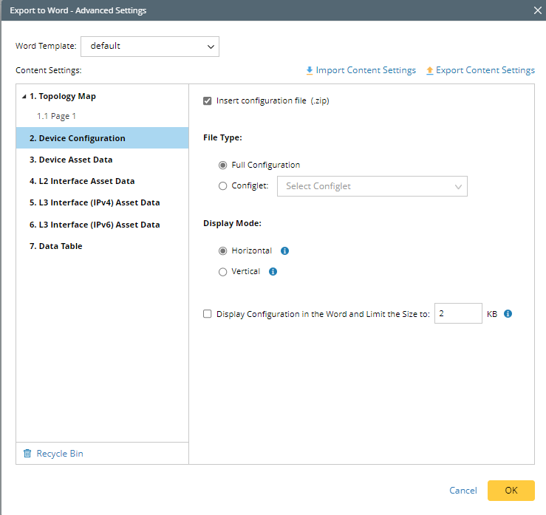Collapse the Topology Map tree node
This screenshot has width=546, height=515.
(24, 96)
